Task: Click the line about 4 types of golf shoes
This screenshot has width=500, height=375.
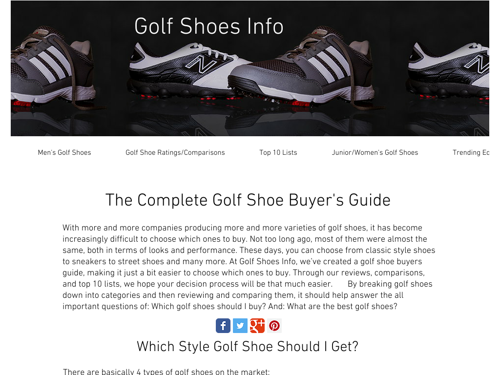Action: (166, 372)
